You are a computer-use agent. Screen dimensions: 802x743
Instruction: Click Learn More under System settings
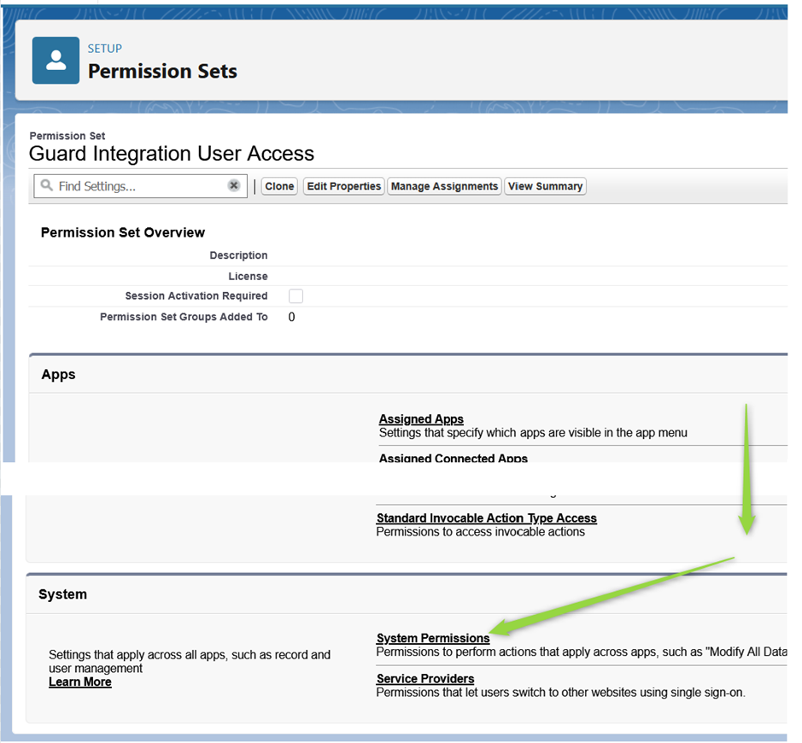80,682
